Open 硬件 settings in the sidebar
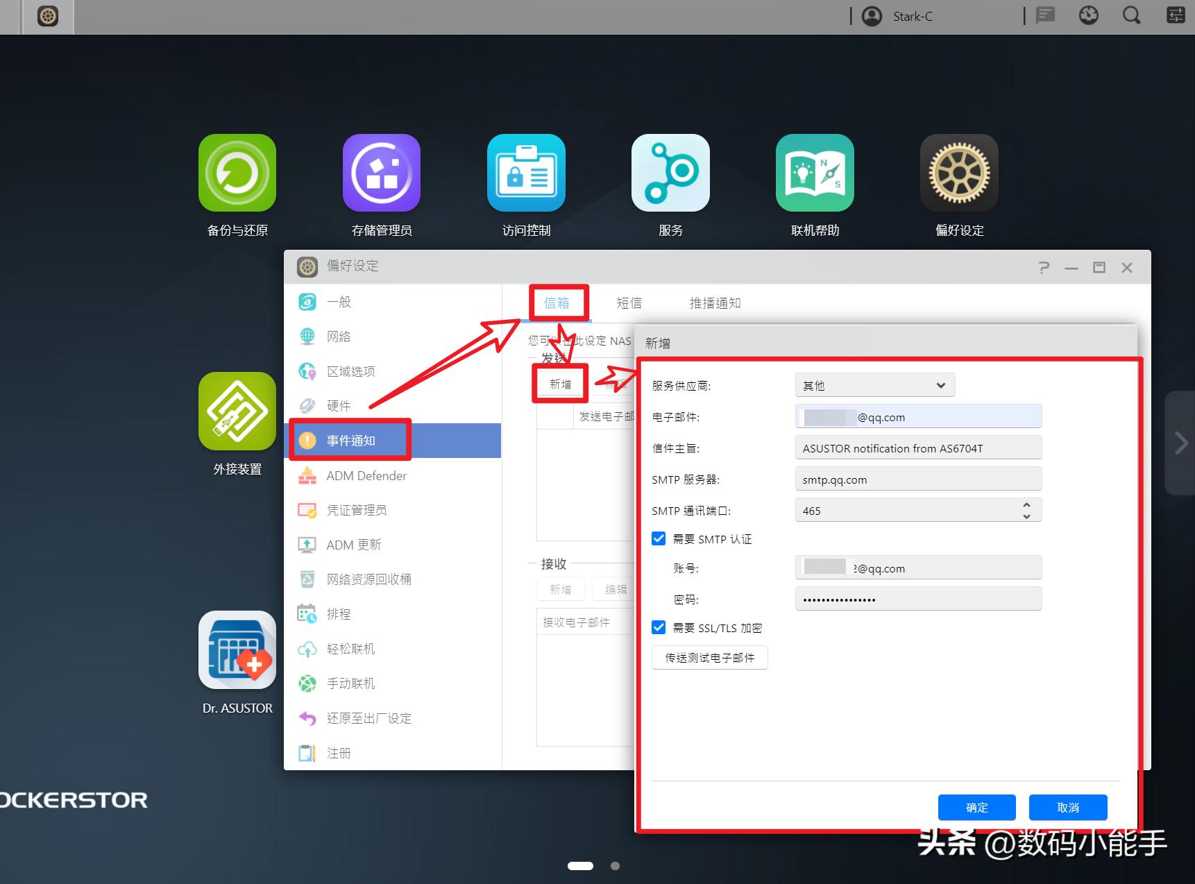The image size is (1195, 884). tap(393, 406)
